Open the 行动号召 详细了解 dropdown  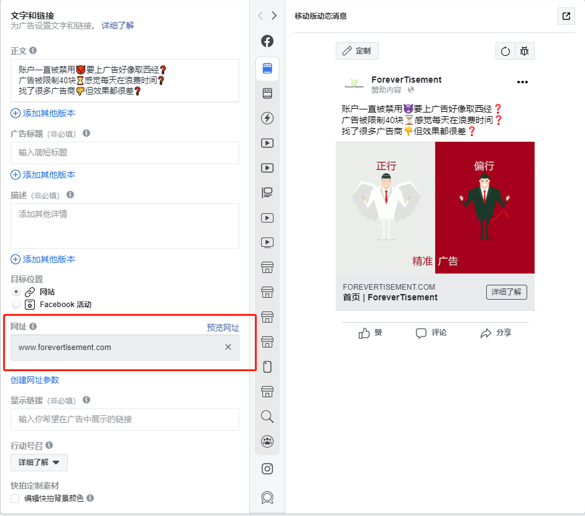[39, 463]
